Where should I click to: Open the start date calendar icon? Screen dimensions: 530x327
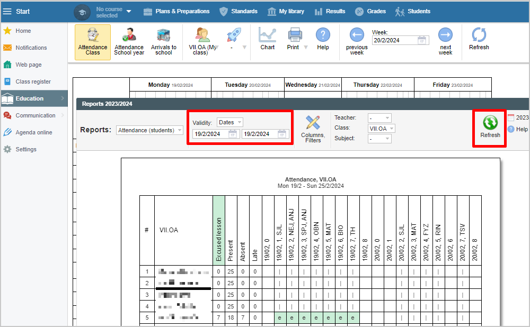[x=233, y=134]
